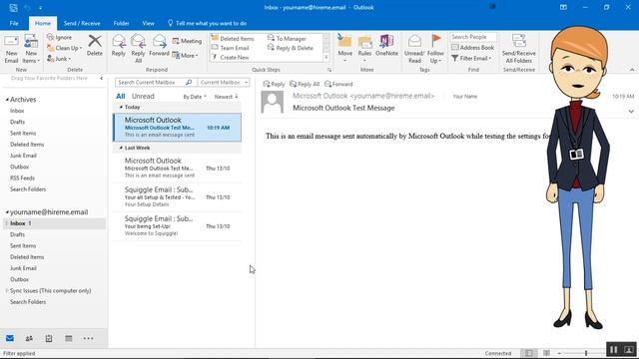Image resolution: width=639 pixels, height=359 pixels.
Task: Switch to Reading view in status bar
Action: (546, 353)
